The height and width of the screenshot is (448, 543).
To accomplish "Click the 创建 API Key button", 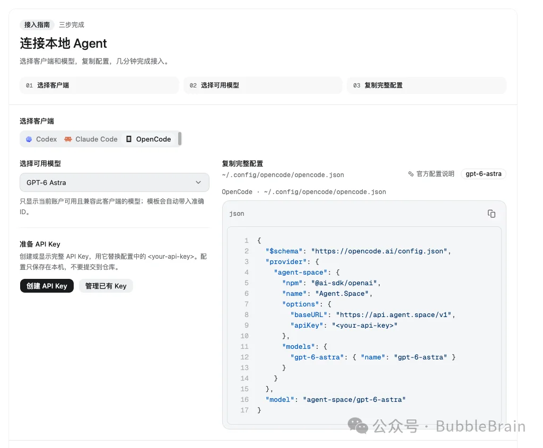I will pyautogui.click(x=47, y=286).
